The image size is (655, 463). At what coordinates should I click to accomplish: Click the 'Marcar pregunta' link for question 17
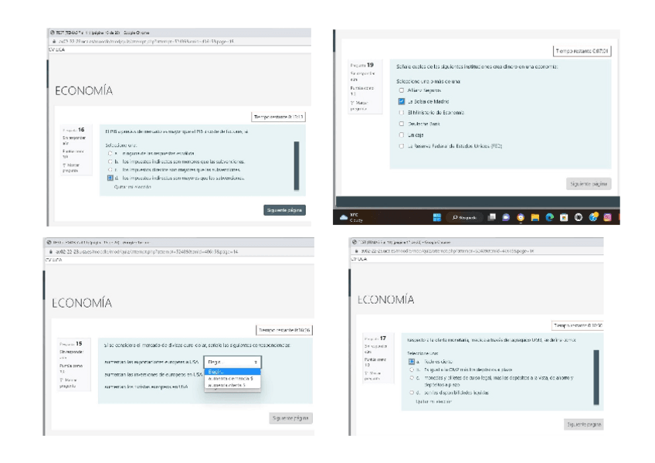372,376
